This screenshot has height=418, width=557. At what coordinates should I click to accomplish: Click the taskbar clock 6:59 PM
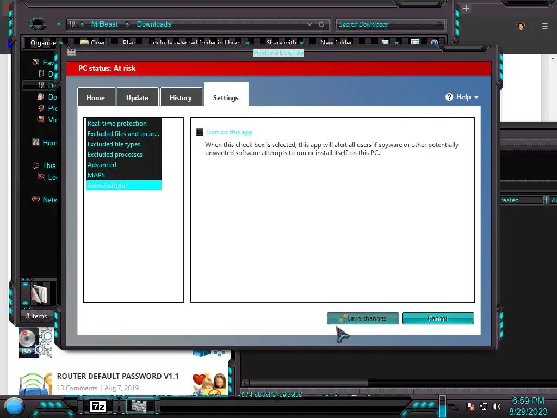[528, 401]
